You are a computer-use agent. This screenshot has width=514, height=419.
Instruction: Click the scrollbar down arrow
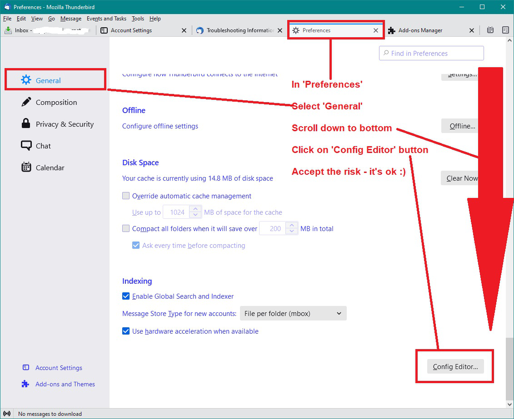click(x=509, y=404)
